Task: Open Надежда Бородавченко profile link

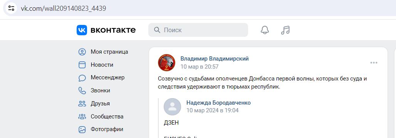Action: (x=218, y=103)
